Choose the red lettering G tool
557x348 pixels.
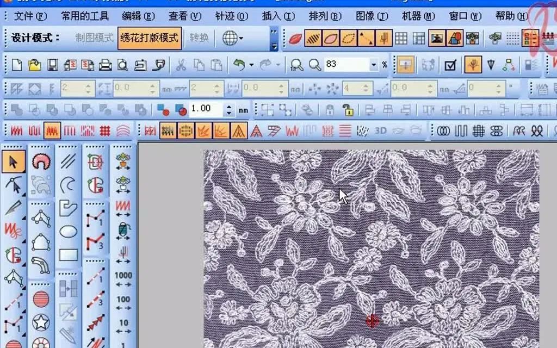point(13,255)
